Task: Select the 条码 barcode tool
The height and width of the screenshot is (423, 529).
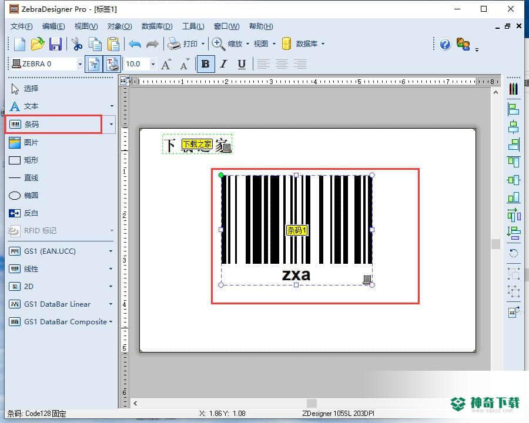Action: tap(54, 124)
